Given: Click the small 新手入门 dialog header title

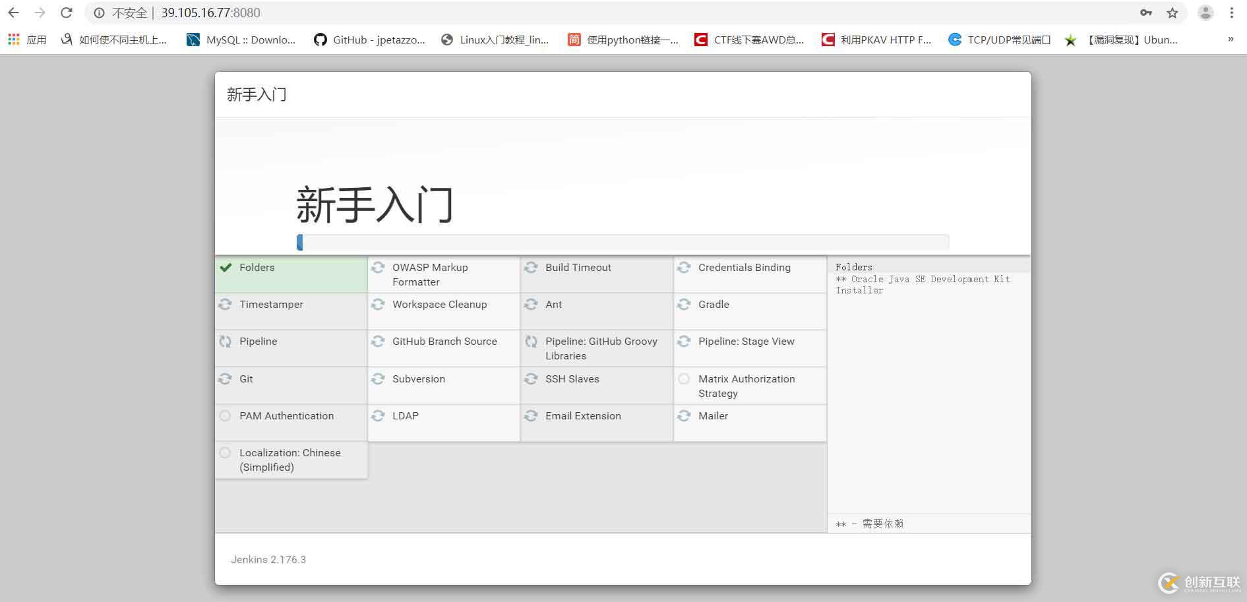Looking at the screenshot, I should (x=257, y=94).
